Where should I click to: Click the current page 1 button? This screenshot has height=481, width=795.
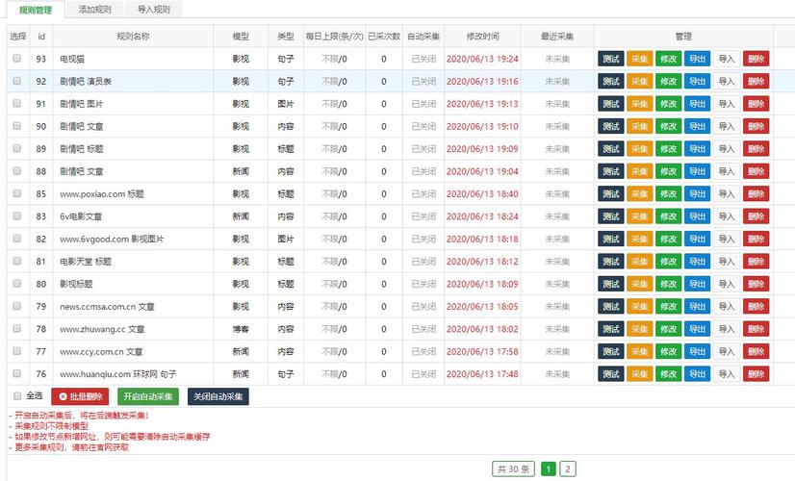[548, 468]
